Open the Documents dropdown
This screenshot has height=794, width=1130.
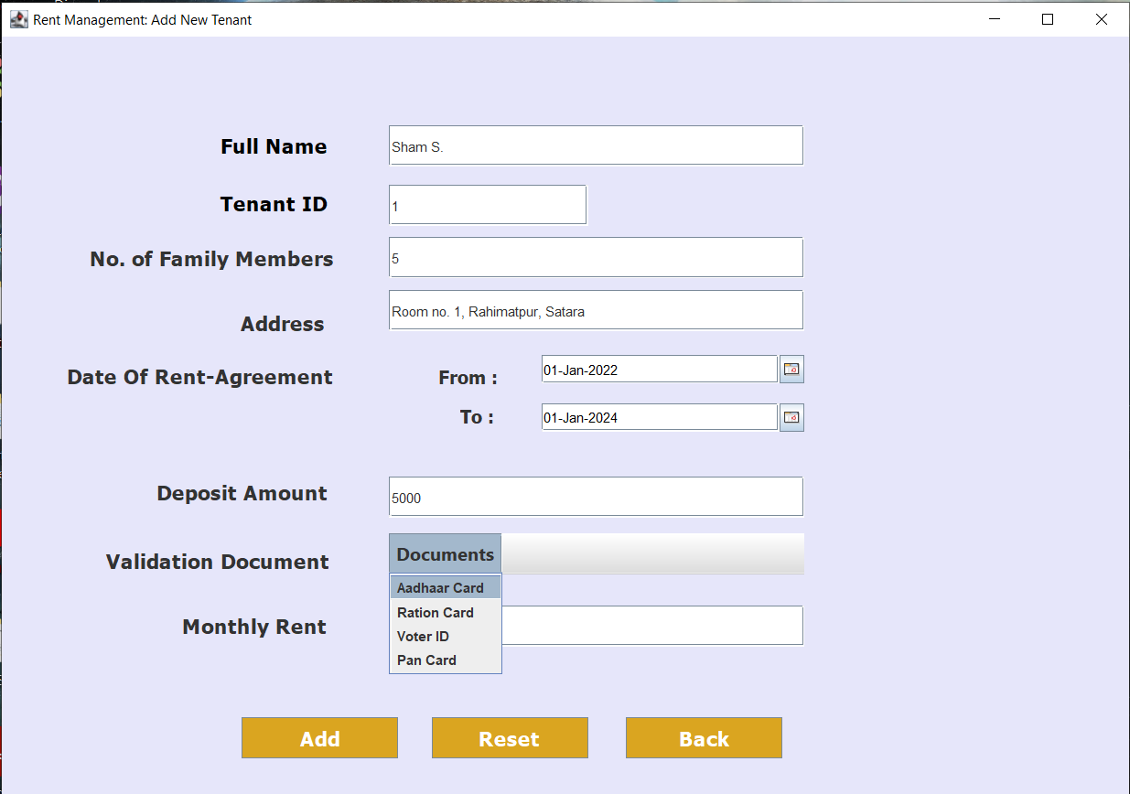click(x=445, y=553)
